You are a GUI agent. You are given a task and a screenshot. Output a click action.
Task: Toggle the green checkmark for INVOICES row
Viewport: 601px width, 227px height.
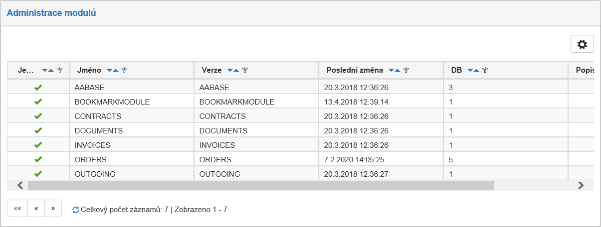coord(38,145)
